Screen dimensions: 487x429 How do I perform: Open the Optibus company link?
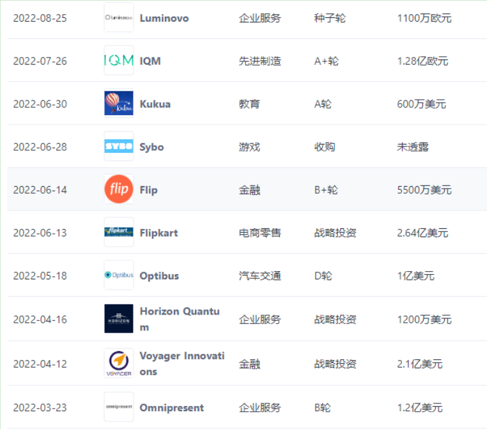[x=159, y=276]
